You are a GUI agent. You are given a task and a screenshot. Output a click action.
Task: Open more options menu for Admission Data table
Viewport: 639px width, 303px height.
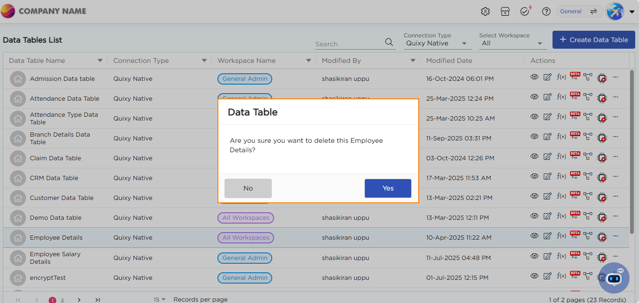(x=615, y=77)
